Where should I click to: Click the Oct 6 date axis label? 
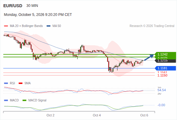coord(144,115)
